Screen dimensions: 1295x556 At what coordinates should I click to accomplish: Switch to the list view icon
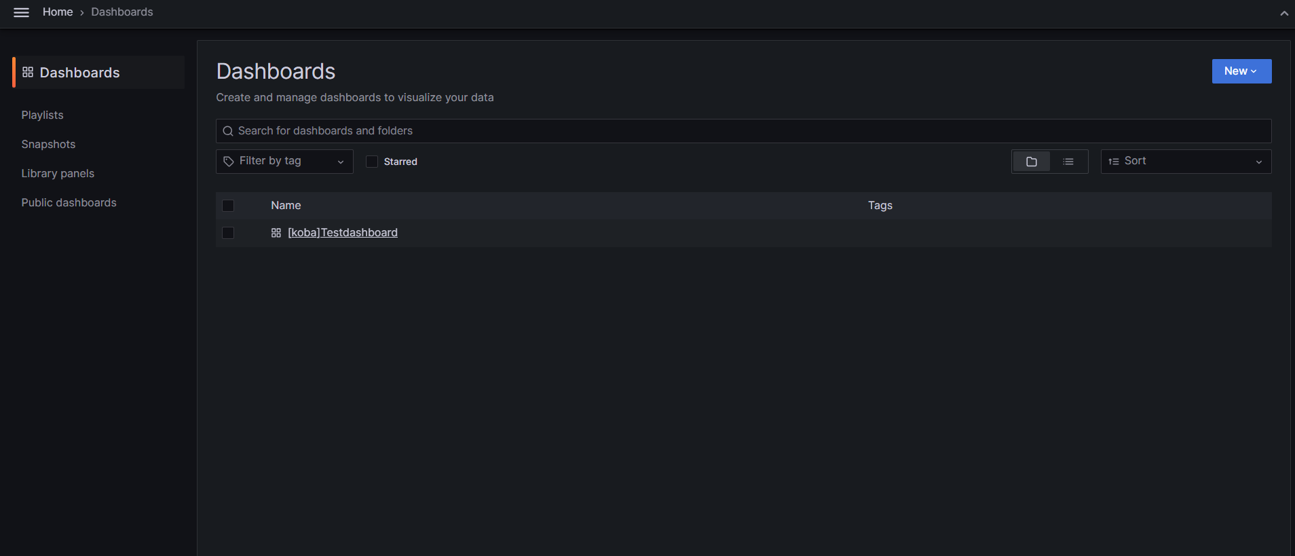coord(1068,162)
